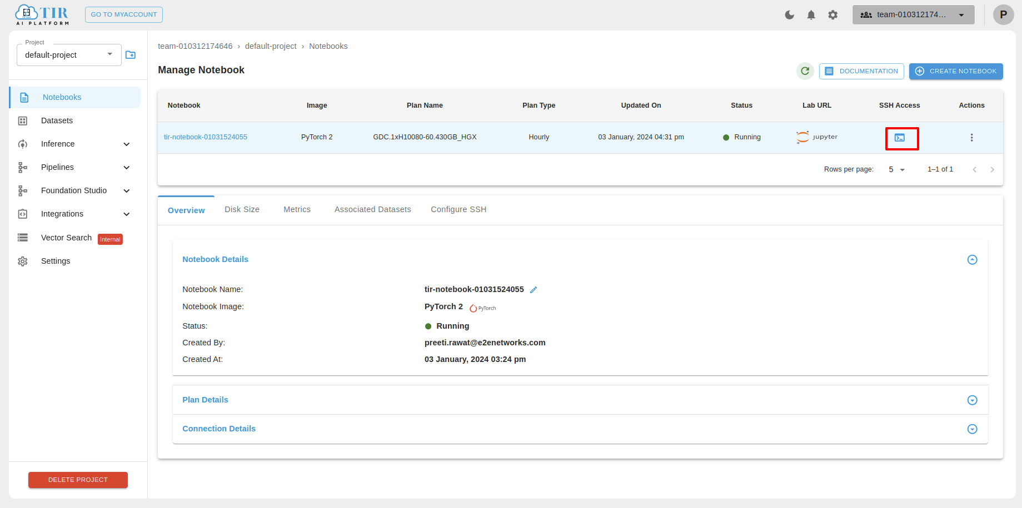Open the user profile avatar P
This screenshot has width=1022, height=508.
1003,15
